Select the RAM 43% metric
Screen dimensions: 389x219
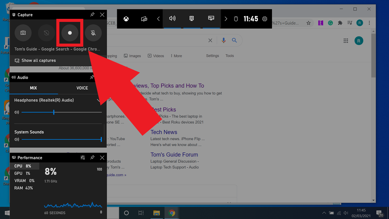coord(24,188)
